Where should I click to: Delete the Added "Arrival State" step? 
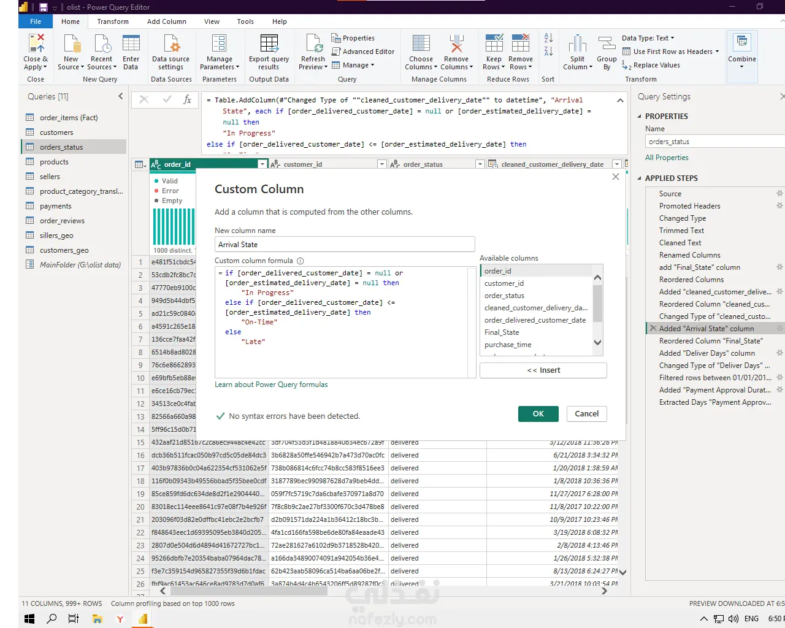(653, 329)
